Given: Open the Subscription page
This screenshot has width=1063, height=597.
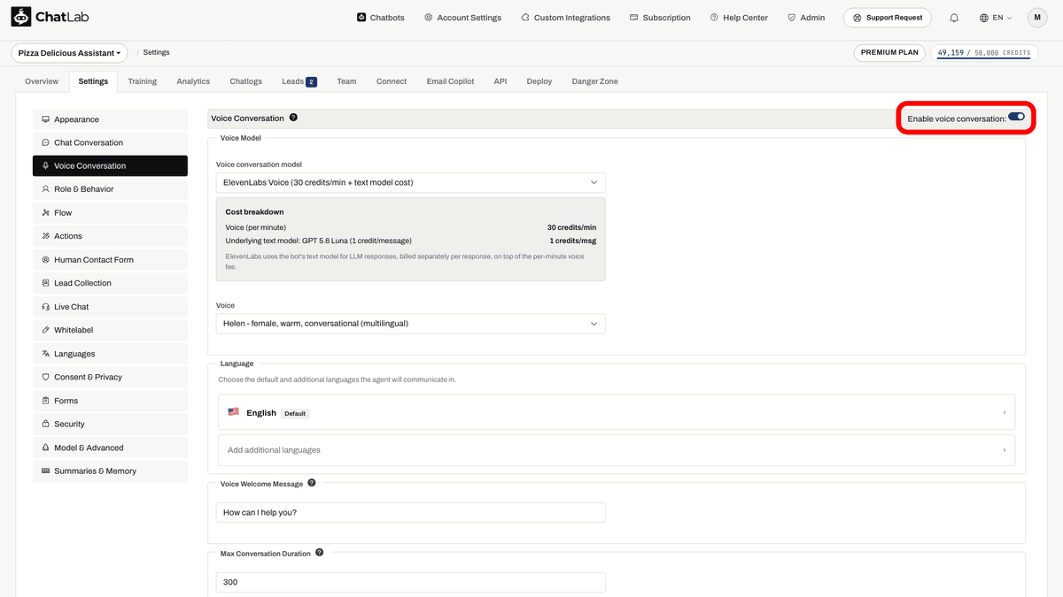Looking at the screenshot, I should pos(660,18).
